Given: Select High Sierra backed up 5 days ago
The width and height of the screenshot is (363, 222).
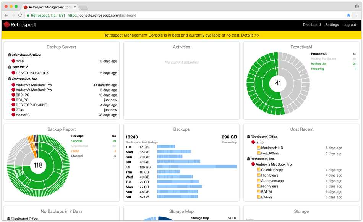Looking at the screenshot, I should pyautogui.click(x=299, y=186).
